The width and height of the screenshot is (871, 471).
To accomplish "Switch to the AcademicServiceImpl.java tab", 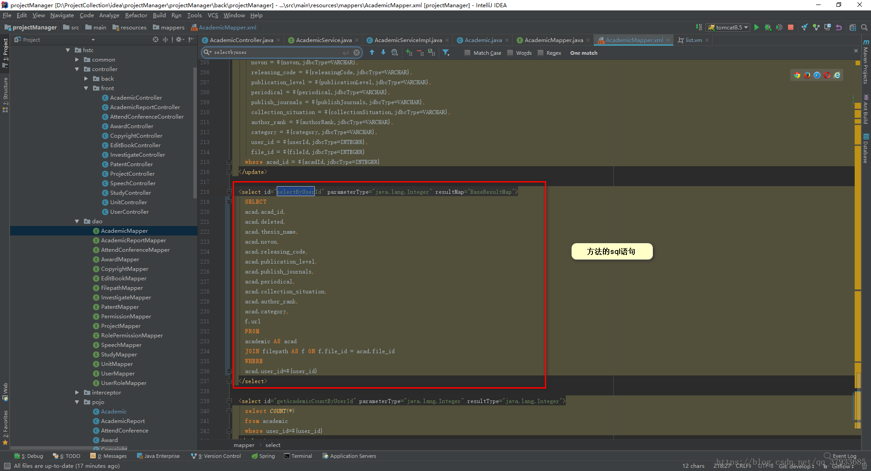I will [408, 40].
